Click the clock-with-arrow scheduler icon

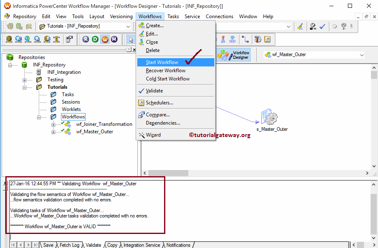pos(313,26)
